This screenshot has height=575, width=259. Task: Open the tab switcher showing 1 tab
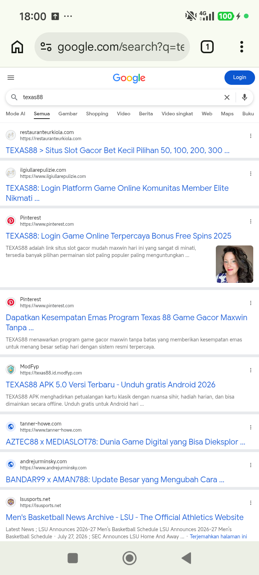pos(207,47)
